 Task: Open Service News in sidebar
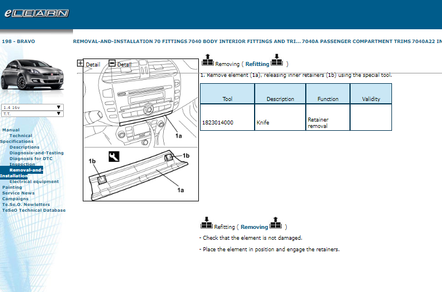[x=18, y=193]
